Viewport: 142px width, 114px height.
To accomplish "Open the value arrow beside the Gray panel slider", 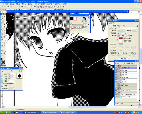I will pos(88,25).
